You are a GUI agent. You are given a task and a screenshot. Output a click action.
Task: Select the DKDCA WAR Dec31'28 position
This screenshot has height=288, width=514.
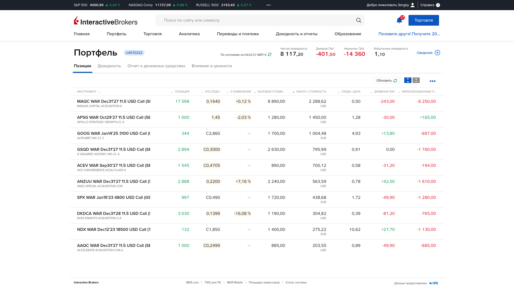[x=257, y=216]
